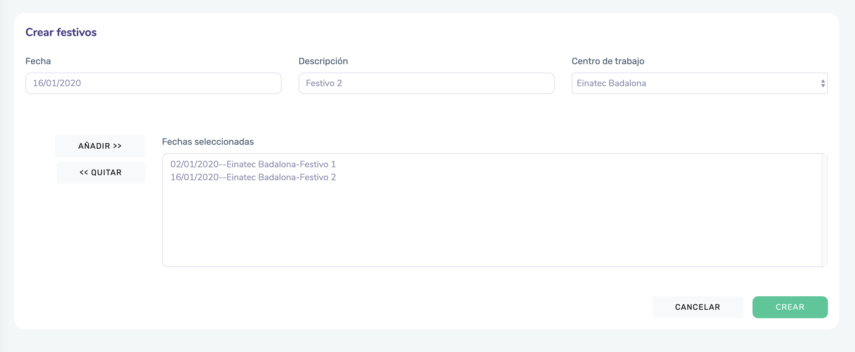Screen dimensions: 855x352
Task: Click the Fechas seleccionadas label
Action: pos(208,142)
